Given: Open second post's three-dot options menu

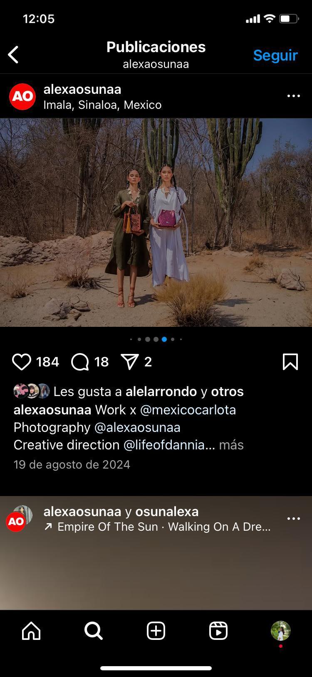Looking at the screenshot, I should click(294, 519).
